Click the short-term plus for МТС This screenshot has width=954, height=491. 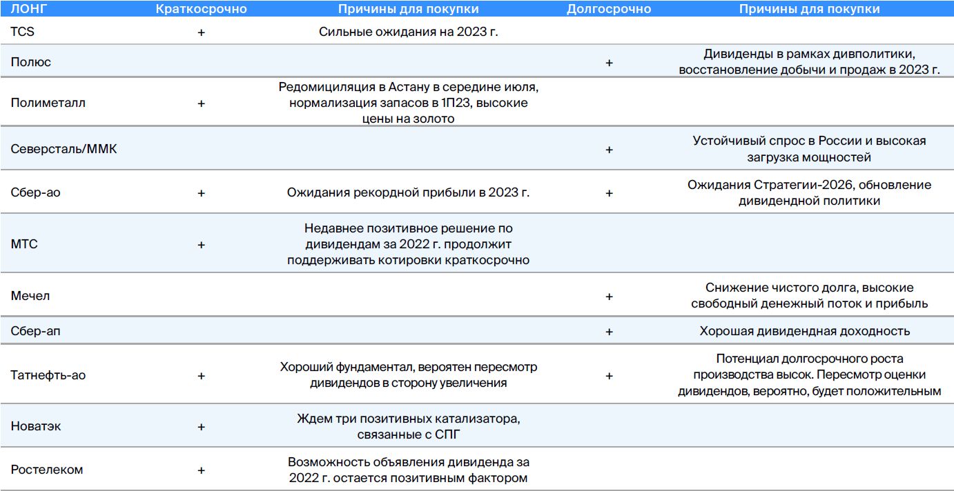click(x=201, y=245)
